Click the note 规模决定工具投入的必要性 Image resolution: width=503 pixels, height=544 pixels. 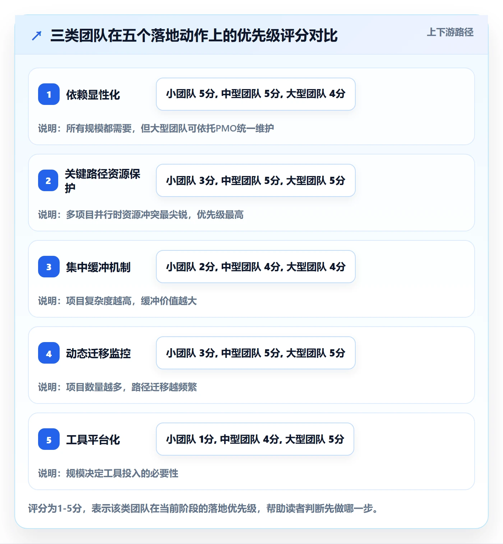coord(108,473)
